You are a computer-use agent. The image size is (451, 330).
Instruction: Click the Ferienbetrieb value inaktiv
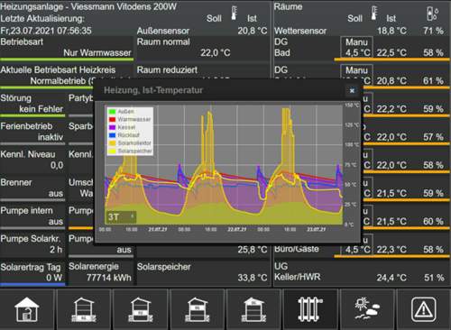51,137
